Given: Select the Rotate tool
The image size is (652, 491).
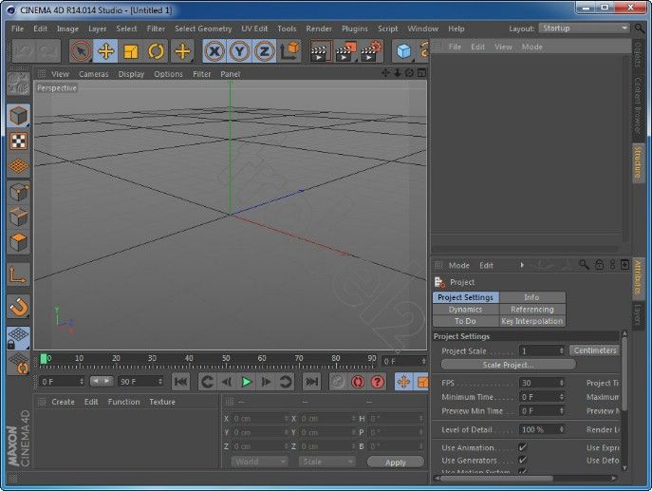Looking at the screenshot, I should pyautogui.click(x=156, y=51).
